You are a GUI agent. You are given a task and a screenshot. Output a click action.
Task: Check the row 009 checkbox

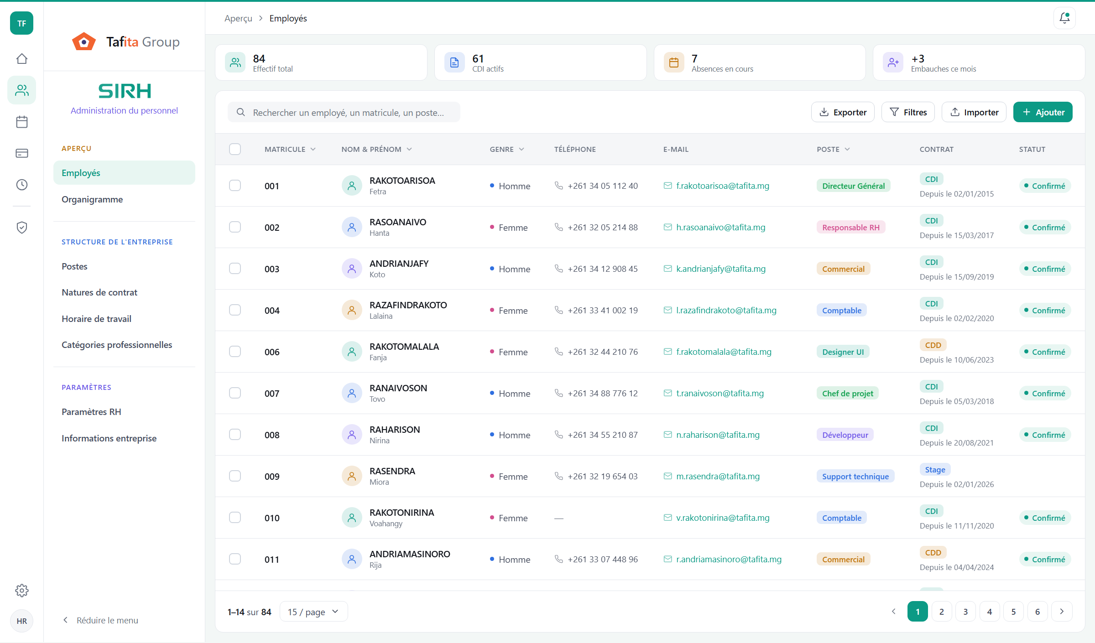tap(235, 476)
